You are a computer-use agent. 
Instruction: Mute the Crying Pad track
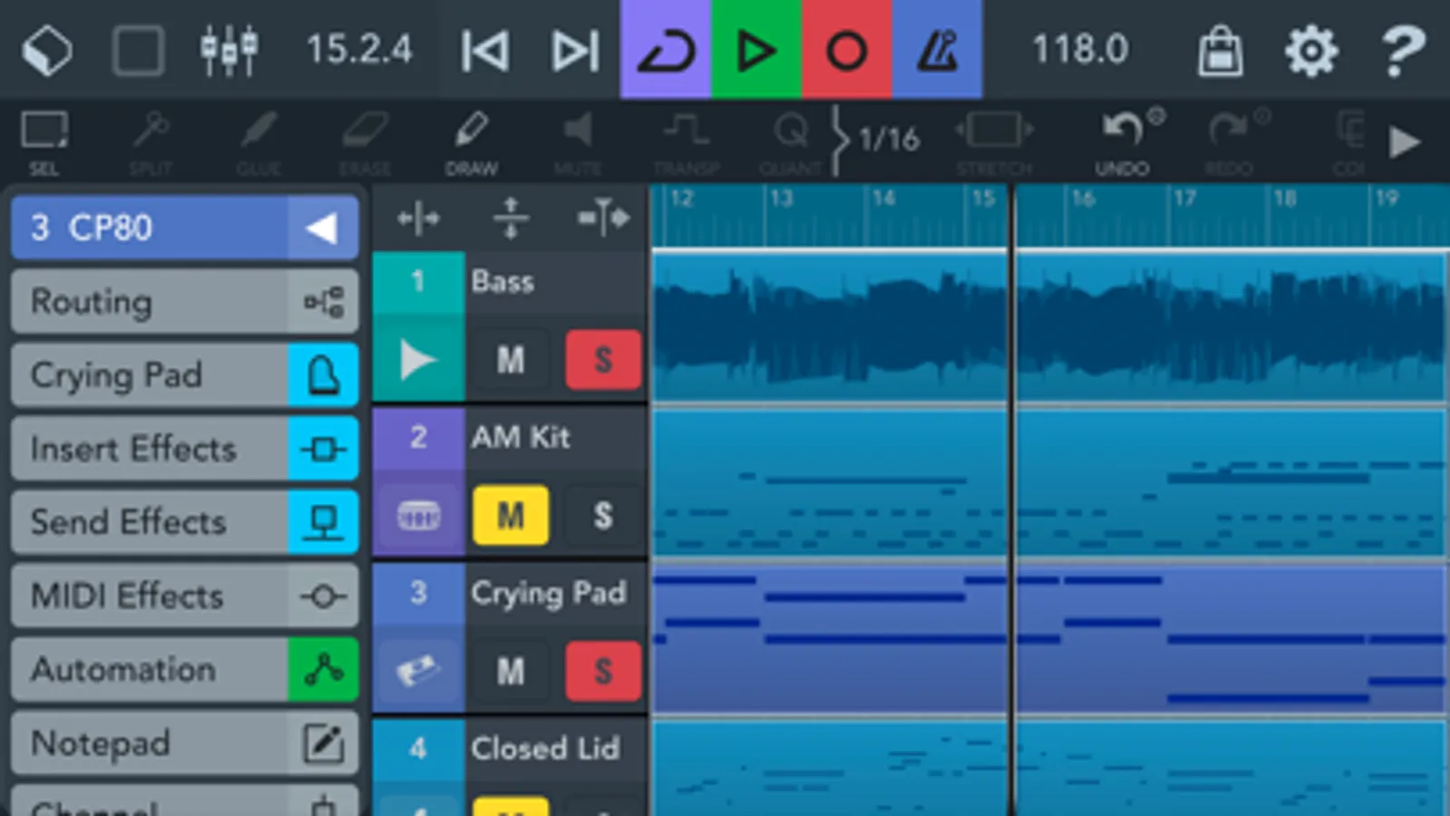[x=511, y=671]
